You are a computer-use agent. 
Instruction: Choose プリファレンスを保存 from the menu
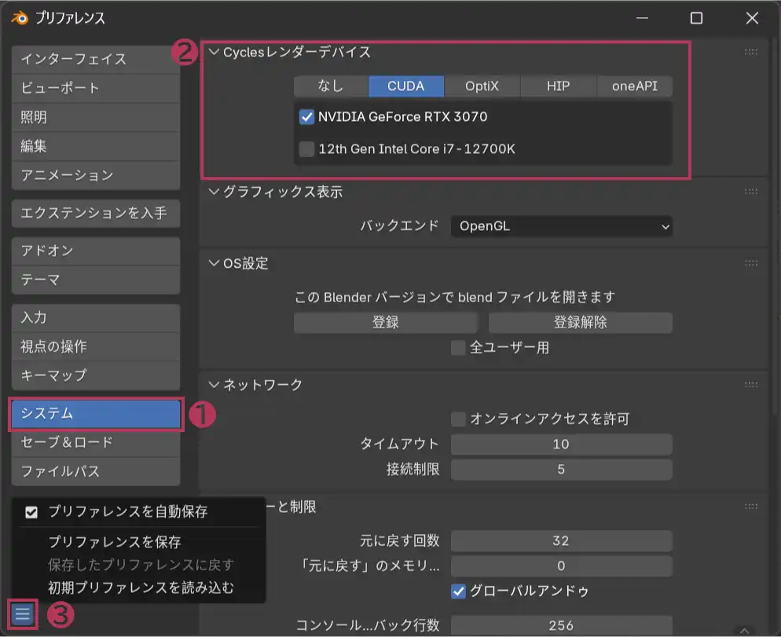(115, 542)
